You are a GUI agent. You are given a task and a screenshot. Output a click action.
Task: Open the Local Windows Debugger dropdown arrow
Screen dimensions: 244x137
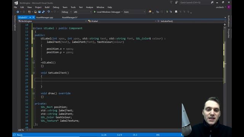click(x=122, y=12)
